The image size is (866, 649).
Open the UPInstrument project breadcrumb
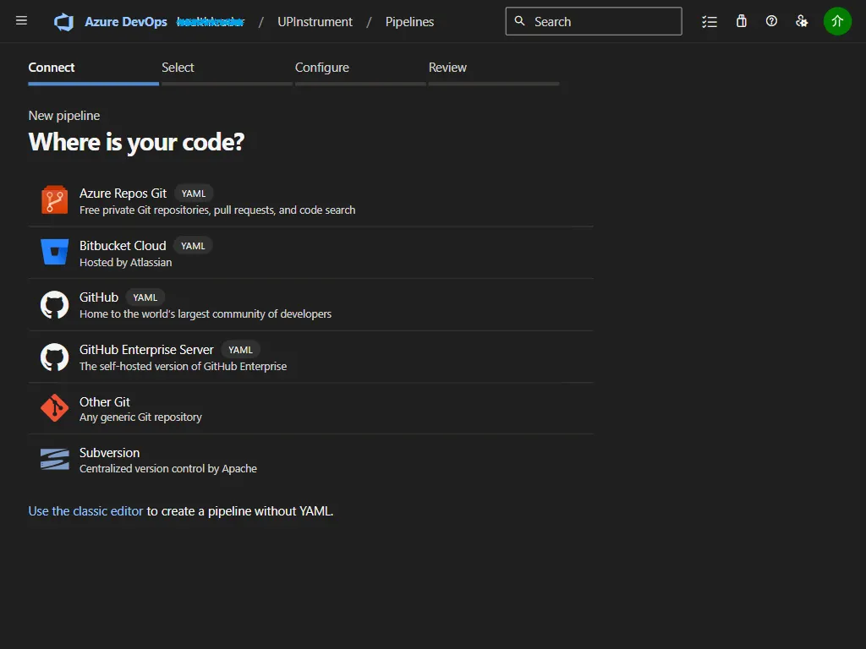click(x=315, y=21)
